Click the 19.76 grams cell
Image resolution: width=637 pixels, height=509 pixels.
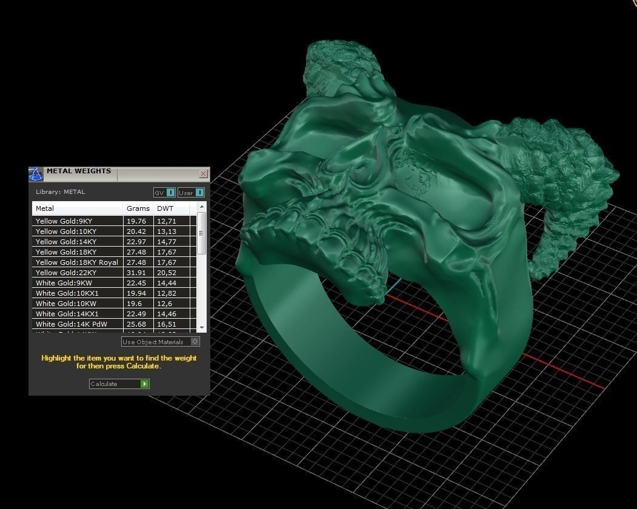(x=138, y=221)
